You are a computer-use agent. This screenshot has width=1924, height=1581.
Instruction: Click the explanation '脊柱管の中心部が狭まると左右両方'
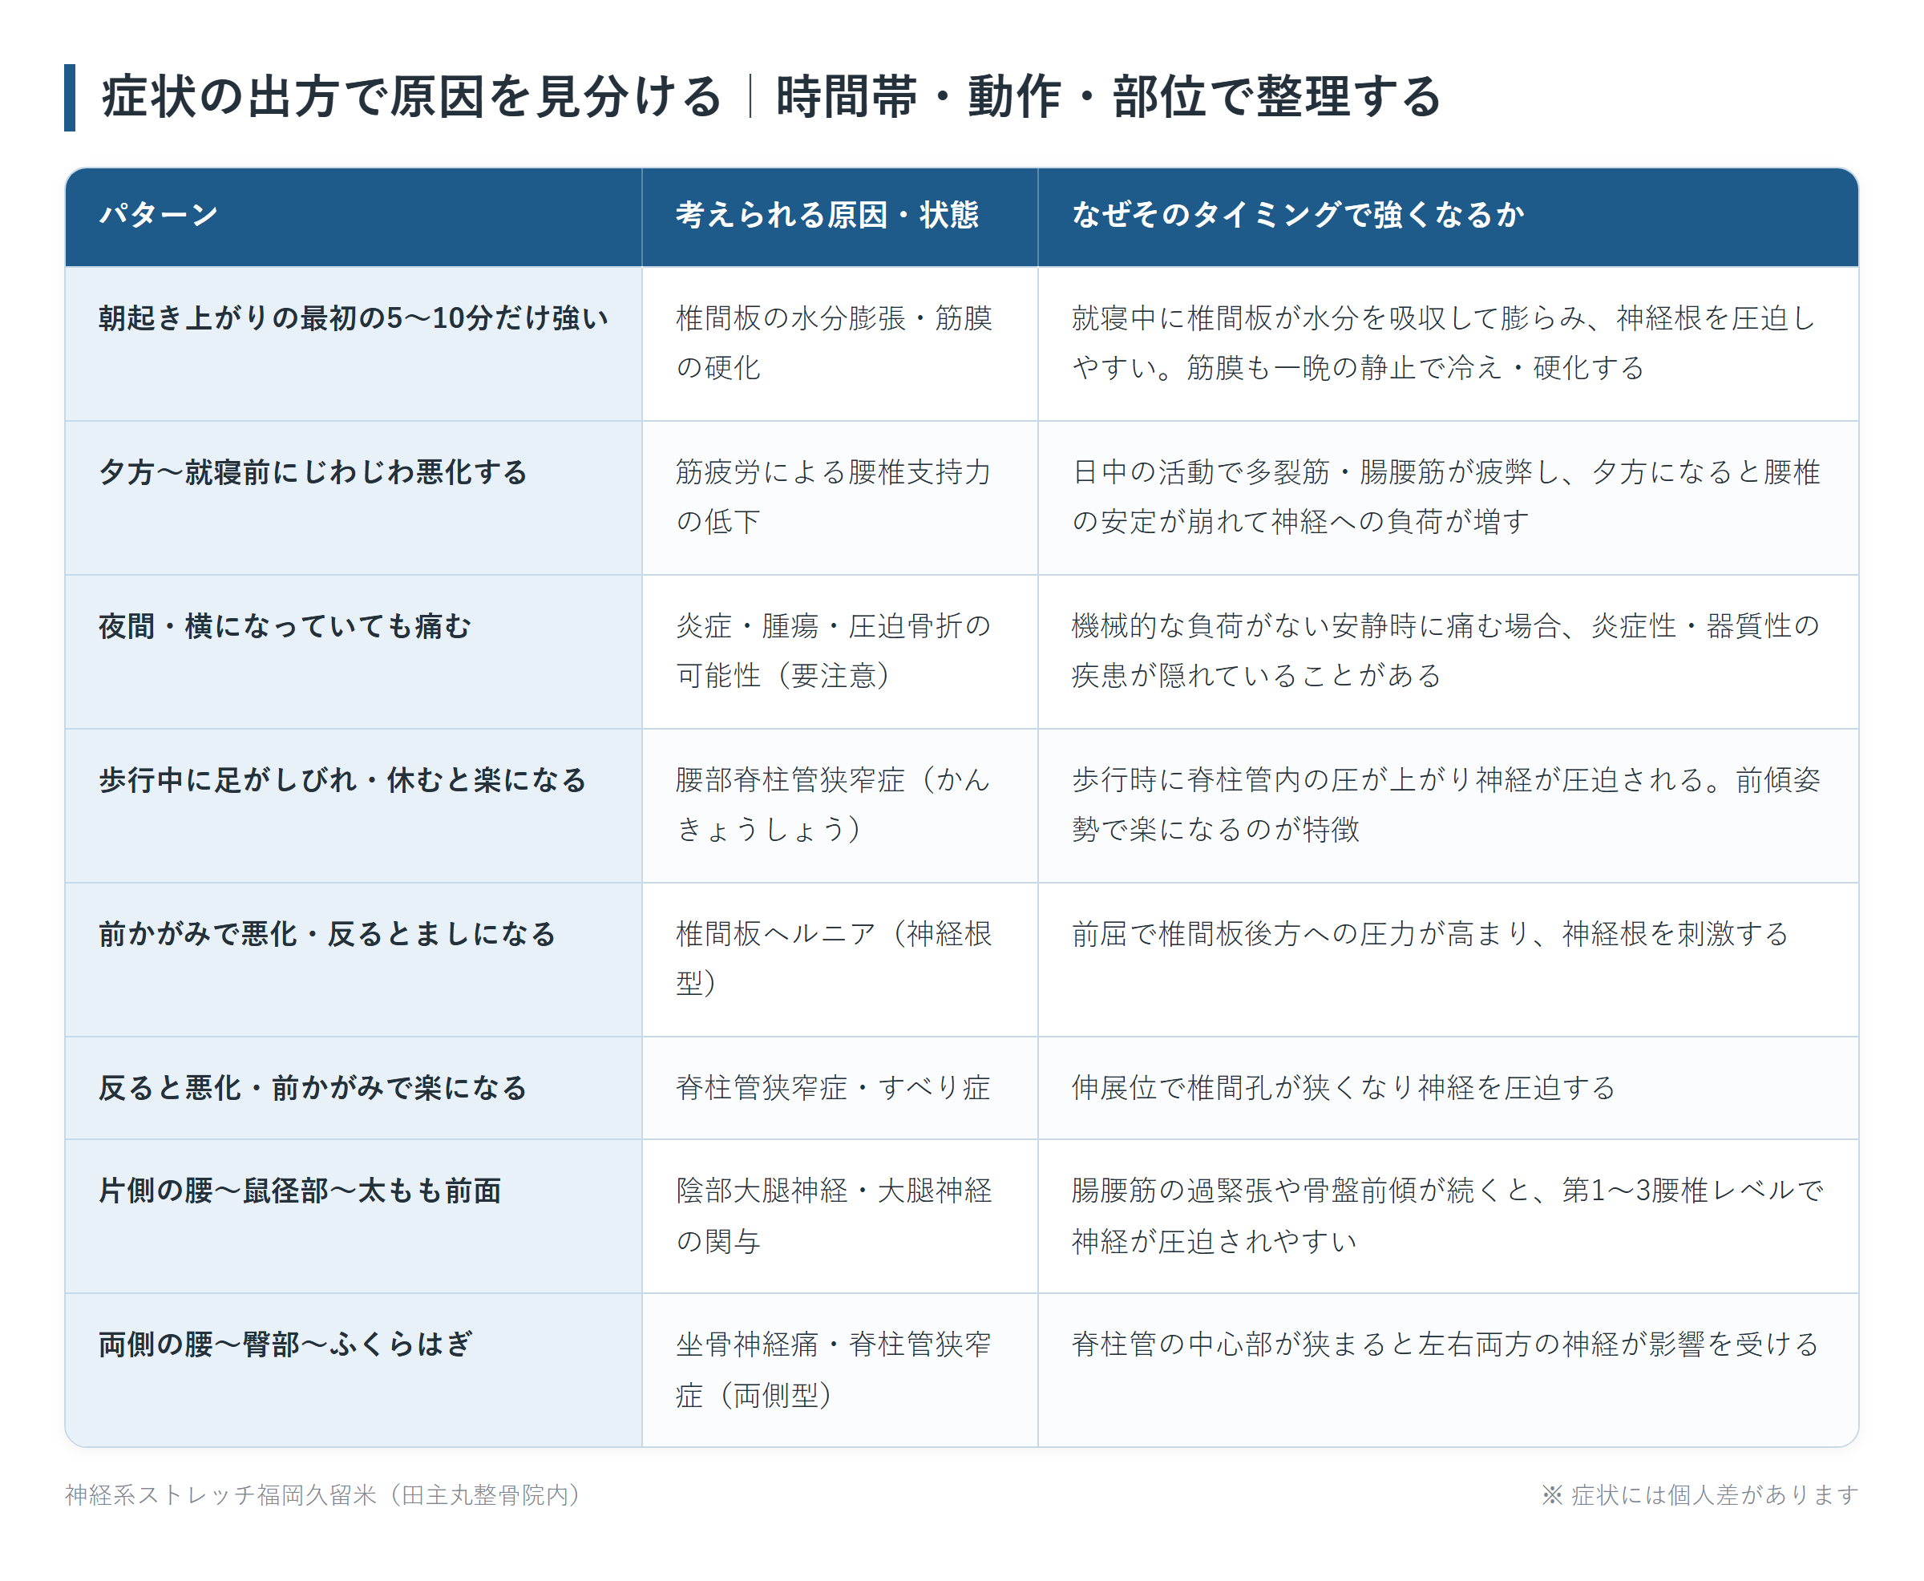pyautogui.click(x=1448, y=1369)
